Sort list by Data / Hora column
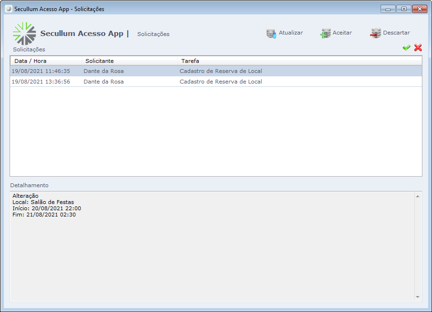The width and height of the screenshot is (432, 312). click(46, 61)
